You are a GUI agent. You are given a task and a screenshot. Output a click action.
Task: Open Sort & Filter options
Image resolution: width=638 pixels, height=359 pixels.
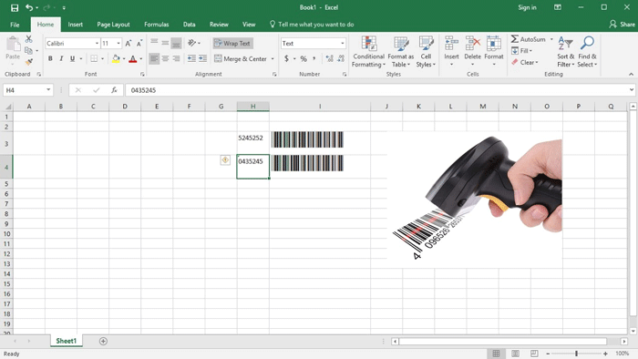tap(566, 52)
